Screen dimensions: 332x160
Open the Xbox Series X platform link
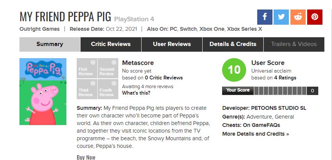[244, 29]
